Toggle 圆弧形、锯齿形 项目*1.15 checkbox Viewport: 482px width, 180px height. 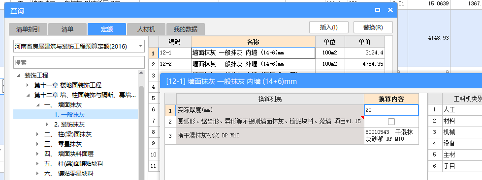point(391,122)
